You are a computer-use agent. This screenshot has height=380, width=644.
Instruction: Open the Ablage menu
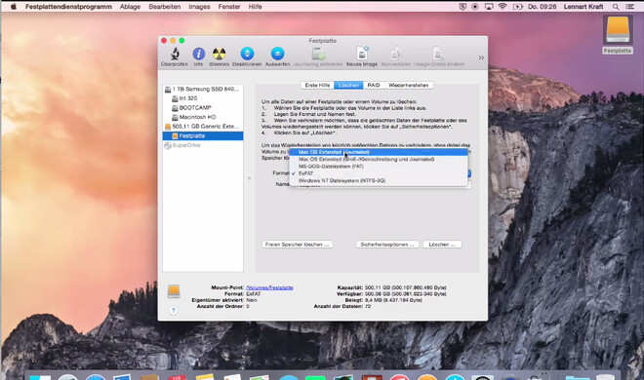point(130,7)
